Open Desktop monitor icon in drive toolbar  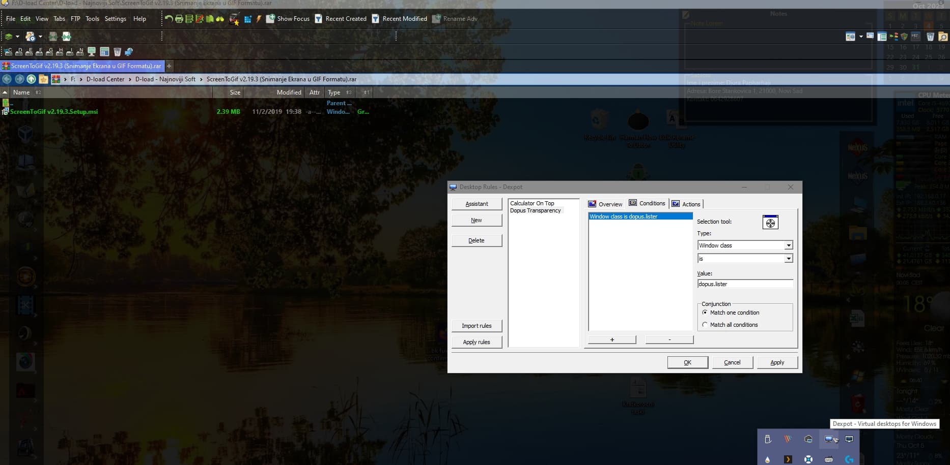click(x=92, y=52)
